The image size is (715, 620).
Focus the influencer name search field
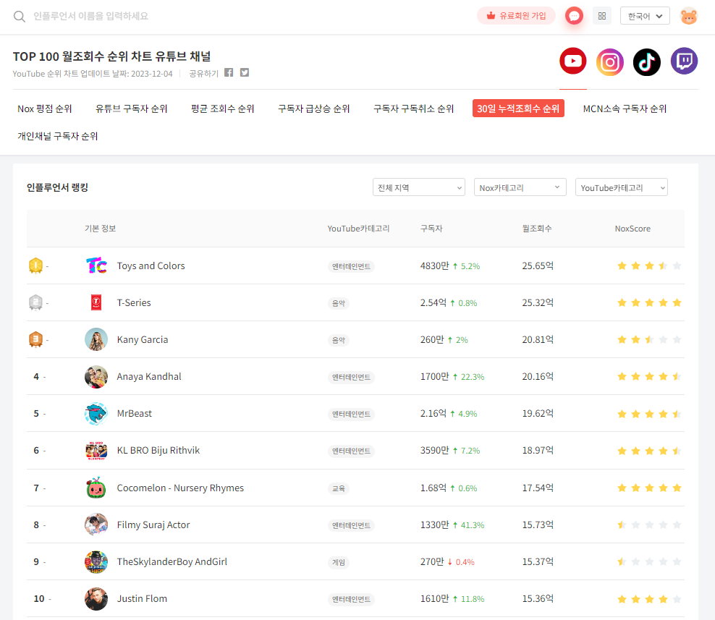pos(90,17)
